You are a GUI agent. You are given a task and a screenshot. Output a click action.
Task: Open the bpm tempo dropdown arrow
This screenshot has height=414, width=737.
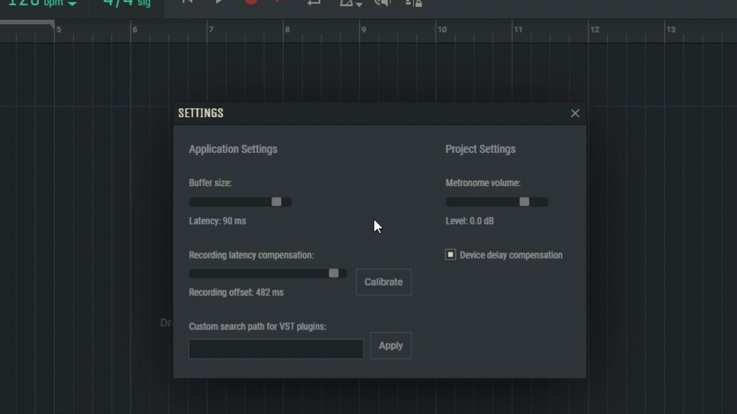(x=72, y=4)
